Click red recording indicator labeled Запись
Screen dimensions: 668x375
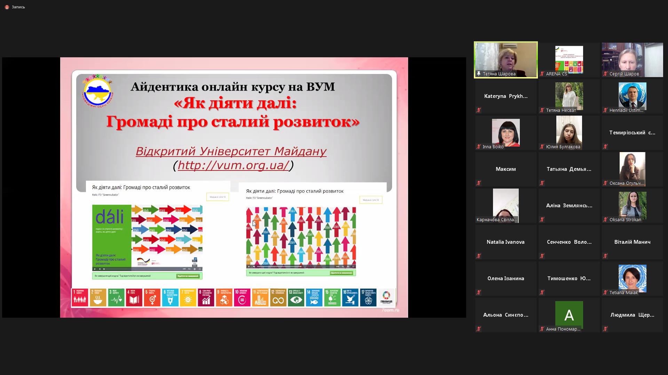click(7, 7)
